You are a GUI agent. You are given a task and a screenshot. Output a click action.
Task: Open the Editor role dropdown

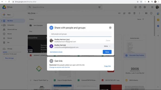tap(107, 46)
